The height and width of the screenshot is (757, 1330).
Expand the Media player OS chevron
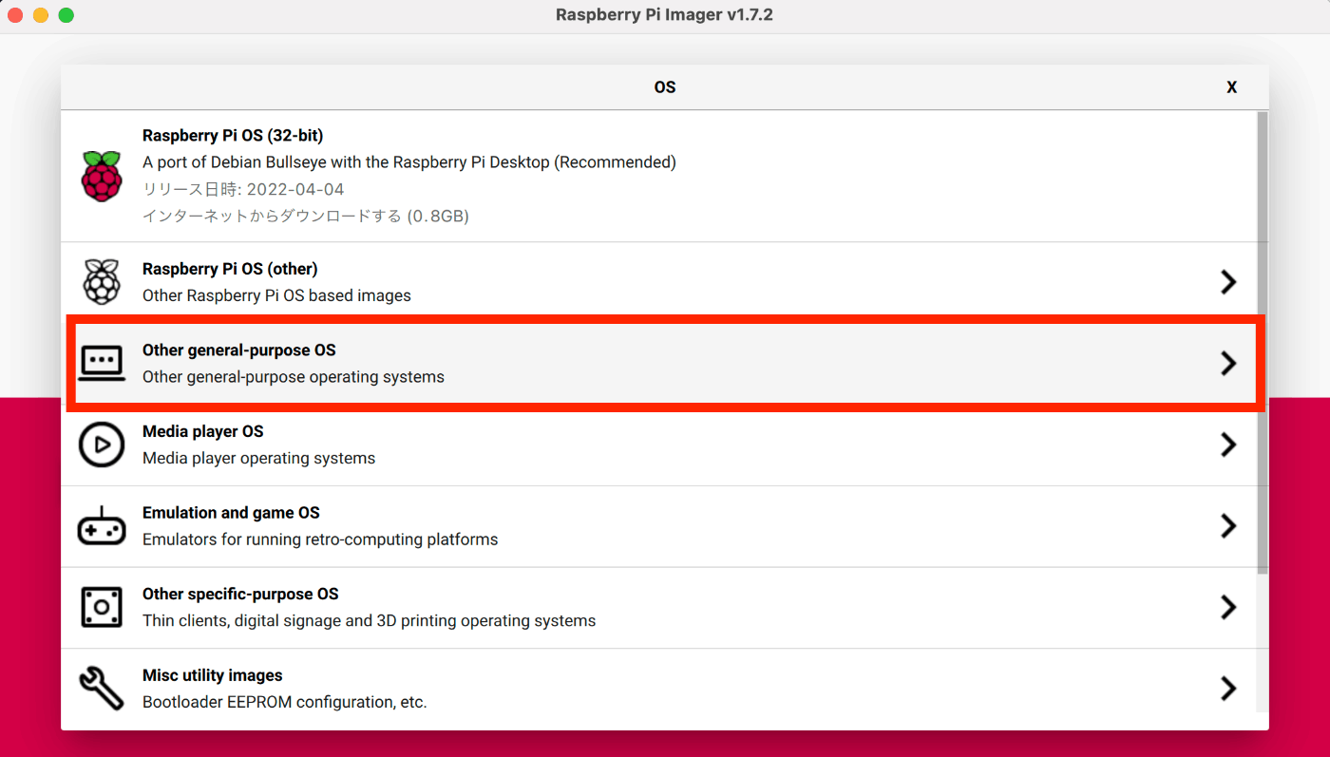(1228, 445)
